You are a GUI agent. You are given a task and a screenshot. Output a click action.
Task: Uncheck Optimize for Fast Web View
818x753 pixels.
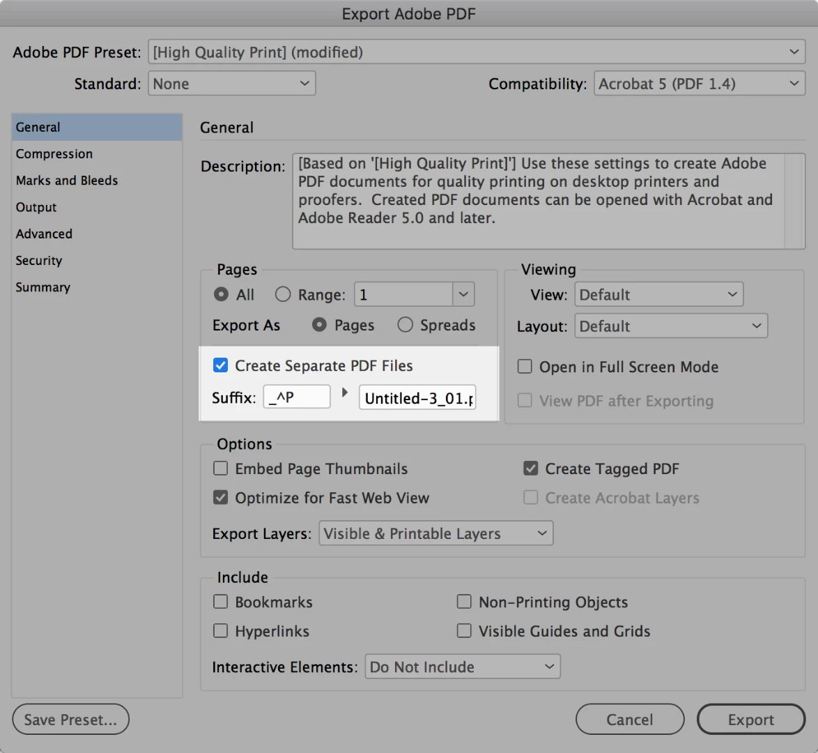(x=221, y=497)
